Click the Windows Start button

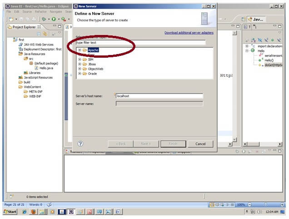point(10,212)
